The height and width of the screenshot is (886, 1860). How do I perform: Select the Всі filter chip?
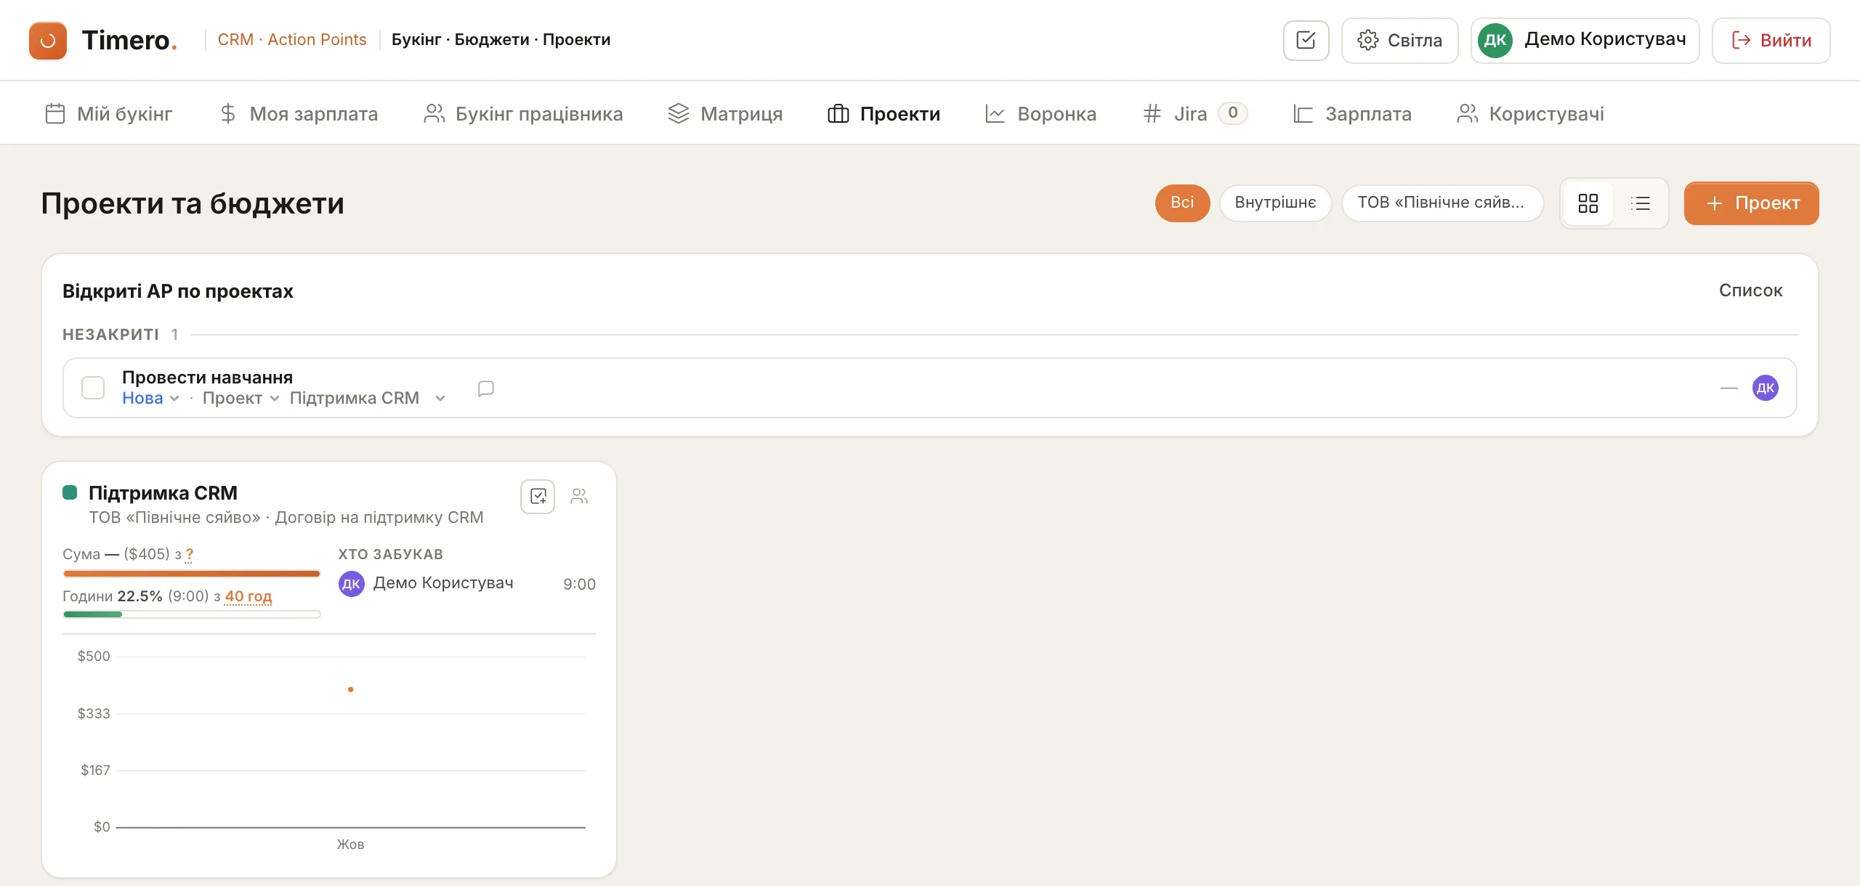coord(1182,203)
